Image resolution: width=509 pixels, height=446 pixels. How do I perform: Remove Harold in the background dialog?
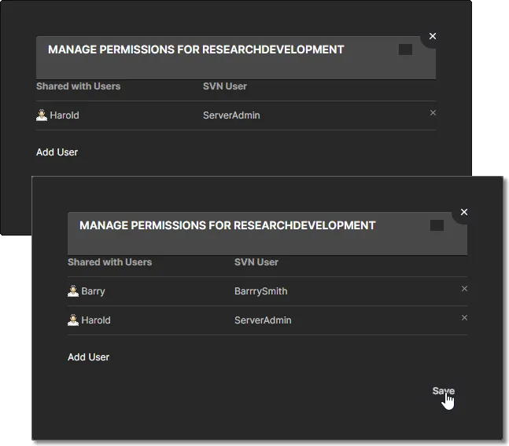point(433,112)
